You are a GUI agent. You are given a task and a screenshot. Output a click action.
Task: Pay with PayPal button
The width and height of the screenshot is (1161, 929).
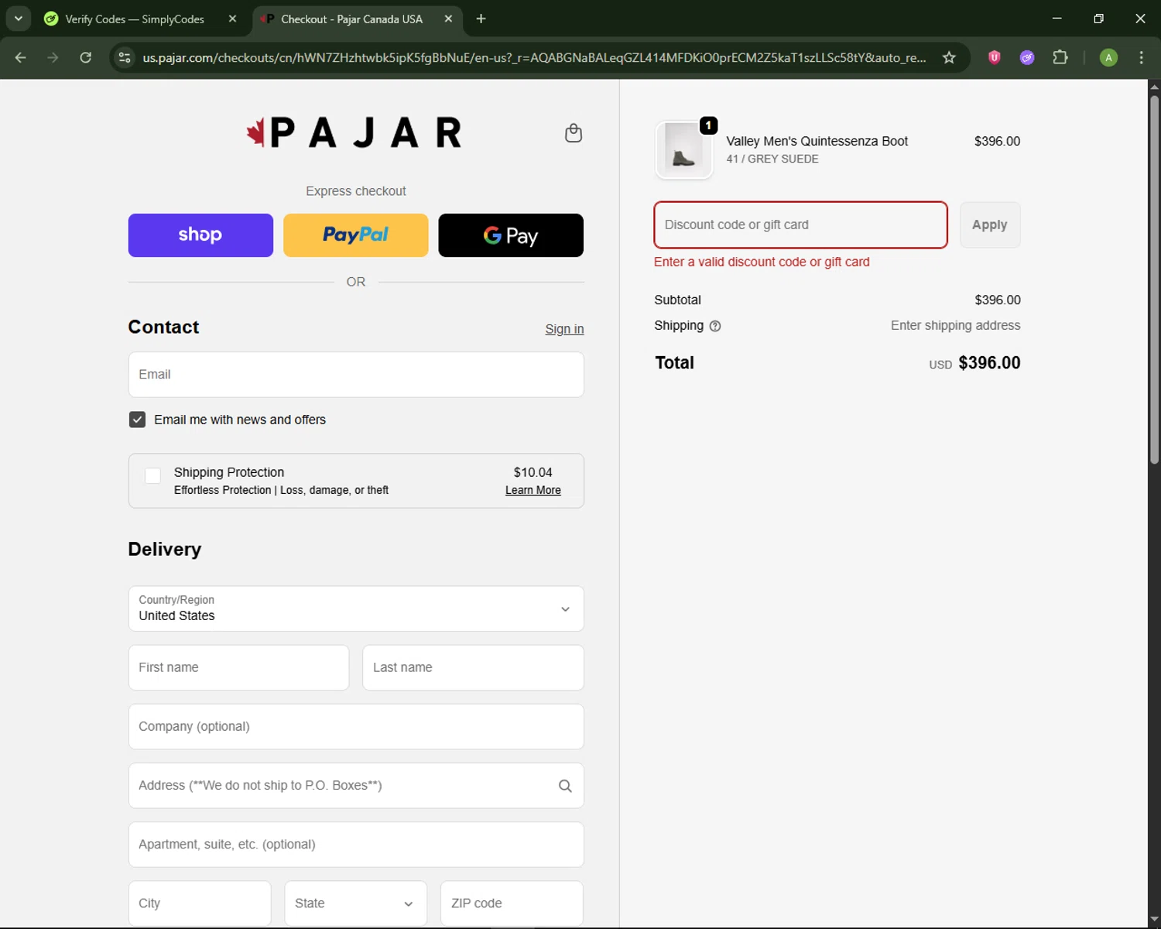tap(355, 235)
